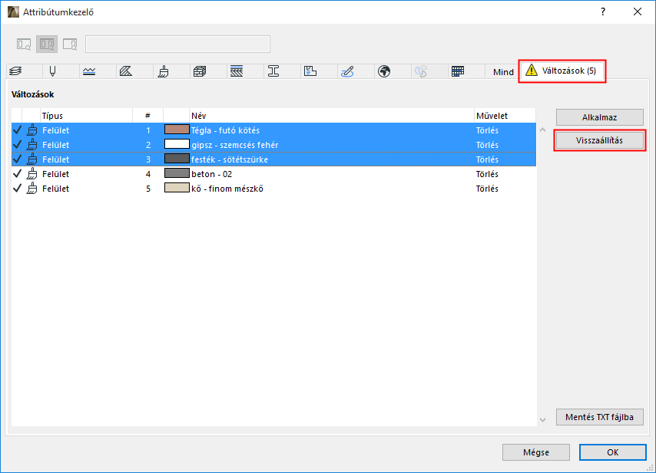Viewport: 656px width, 473px height.
Task: Click Mentés TXT fájlba button
Action: point(599,417)
